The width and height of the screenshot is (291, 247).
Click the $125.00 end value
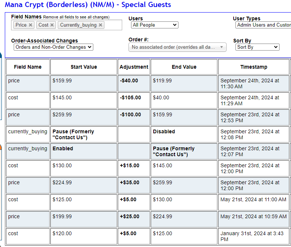tap(163, 234)
